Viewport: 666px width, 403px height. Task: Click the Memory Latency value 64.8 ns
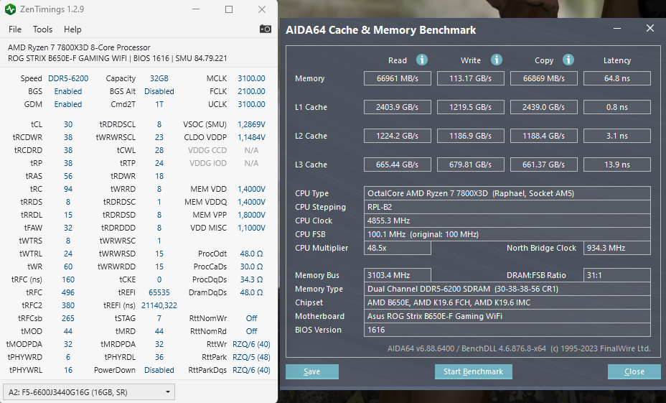[617, 78]
